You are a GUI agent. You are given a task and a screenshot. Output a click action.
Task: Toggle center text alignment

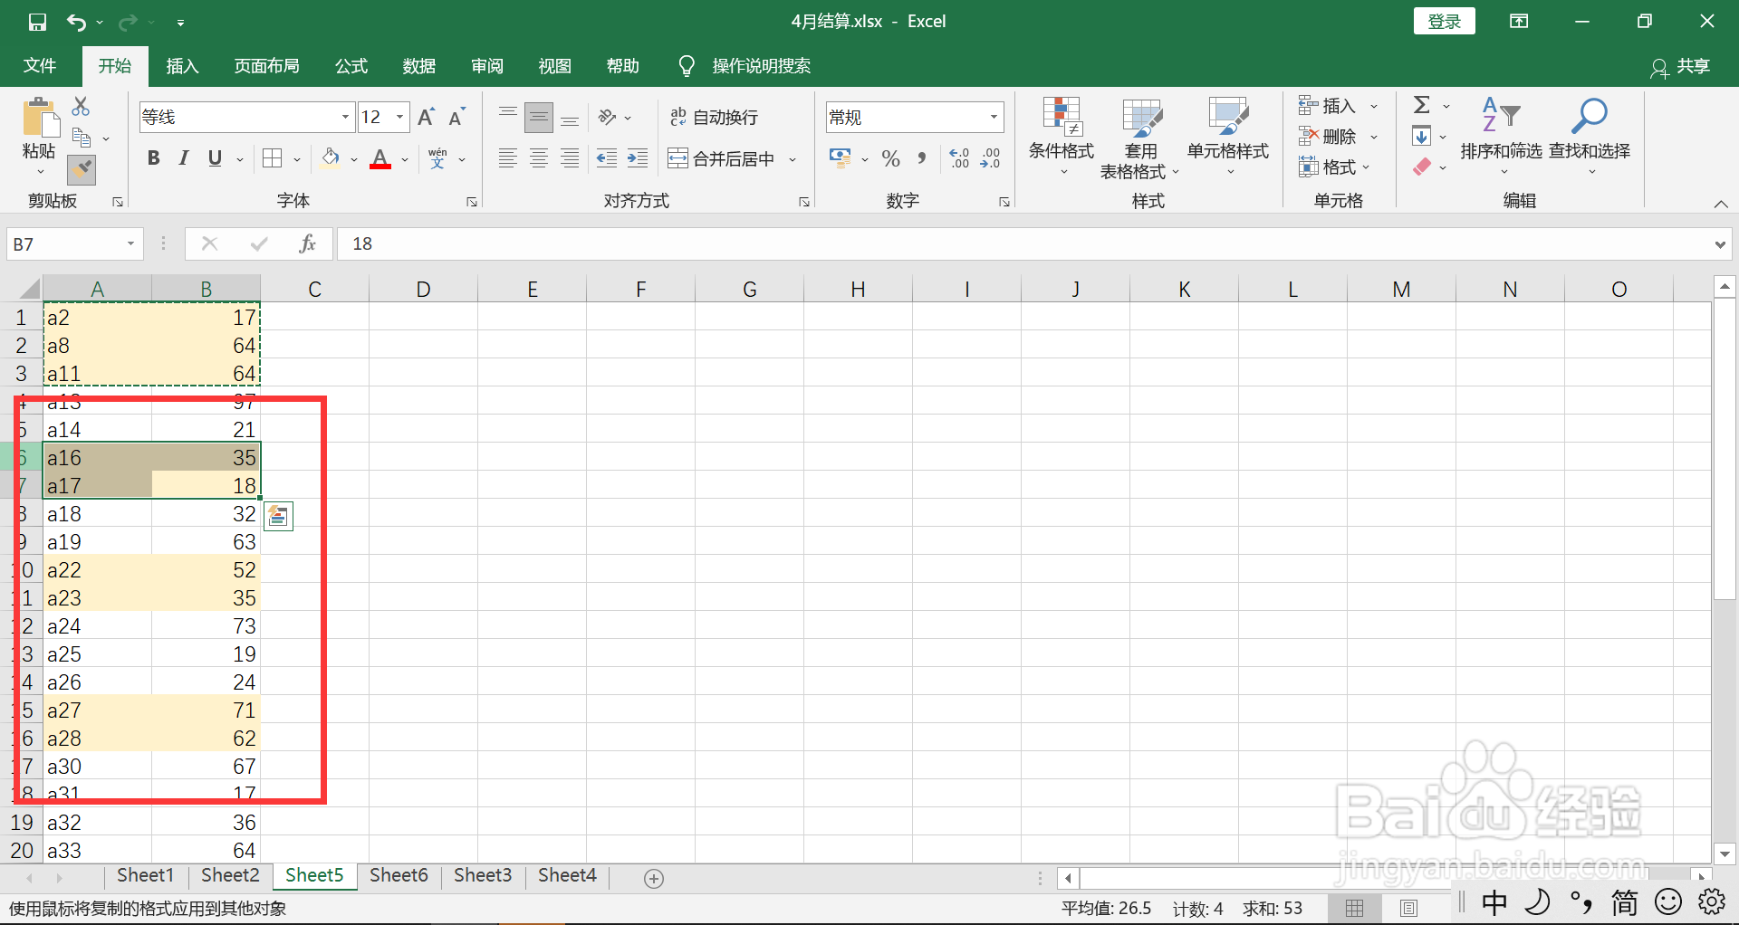[x=539, y=158]
